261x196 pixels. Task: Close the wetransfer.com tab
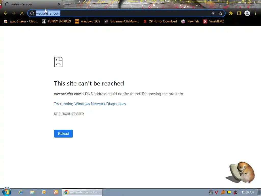59,4
